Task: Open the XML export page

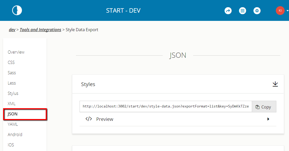Action: click(11, 104)
